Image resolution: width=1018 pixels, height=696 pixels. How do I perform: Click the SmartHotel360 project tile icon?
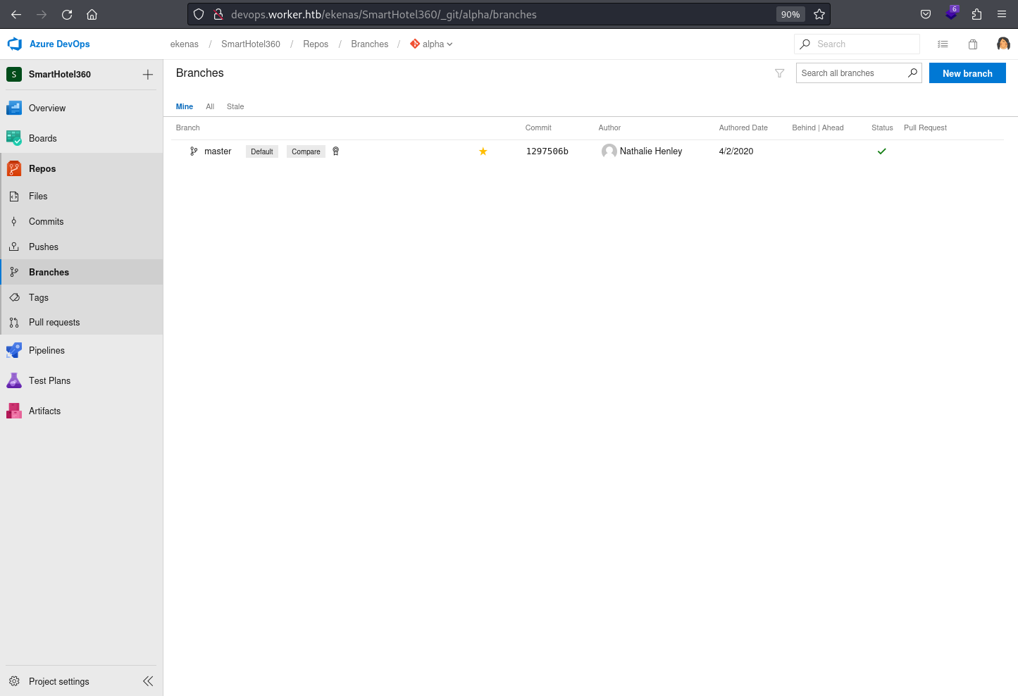(14, 74)
